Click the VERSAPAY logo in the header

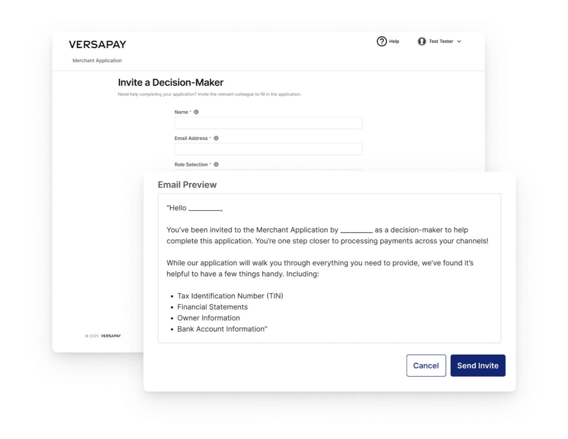click(97, 44)
